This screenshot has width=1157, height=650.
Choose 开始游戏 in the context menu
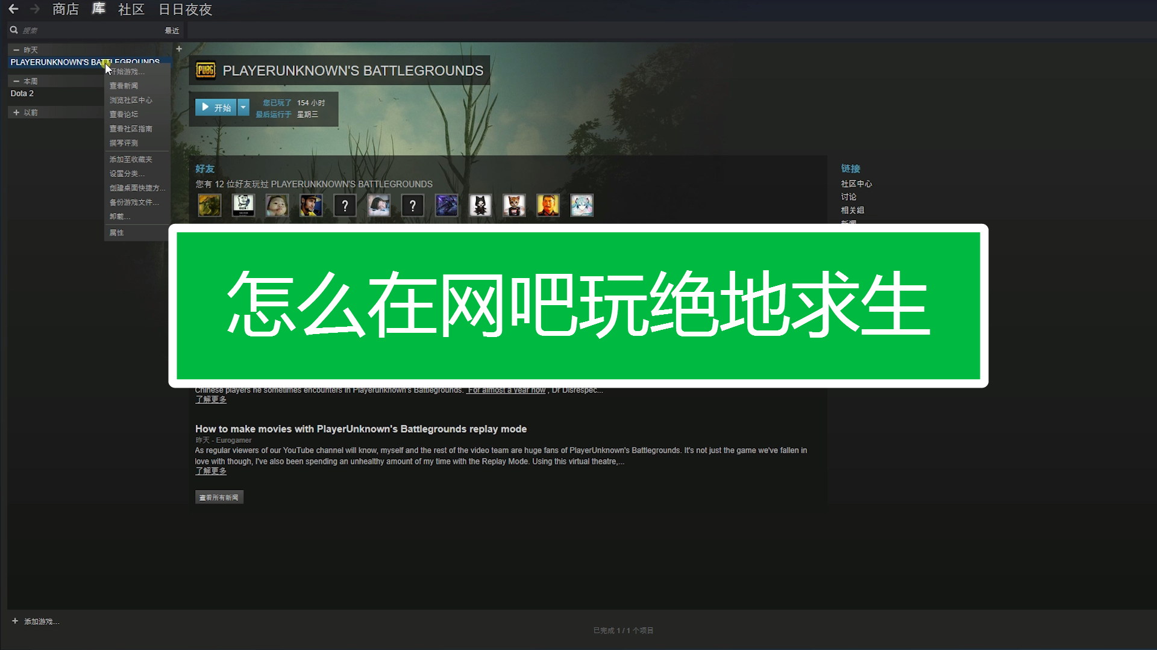[x=137, y=72]
